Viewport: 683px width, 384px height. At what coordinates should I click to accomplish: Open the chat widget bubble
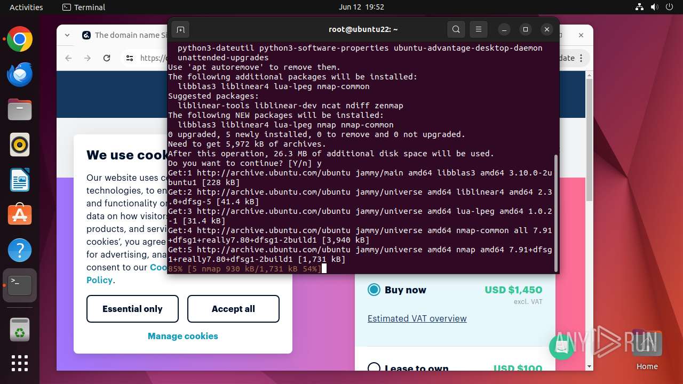pyautogui.click(x=561, y=348)
